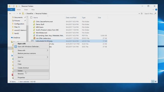
Task: Click the XLSX file's 23 KB size cell
Action: [x=105, y=44]
